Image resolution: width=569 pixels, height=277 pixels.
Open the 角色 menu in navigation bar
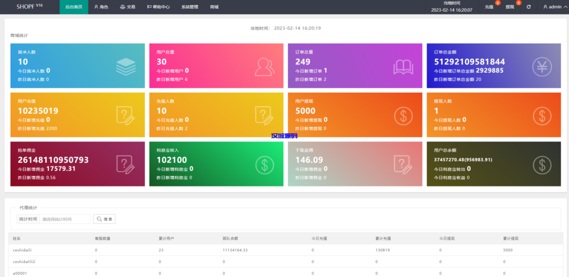coord(101,7)
